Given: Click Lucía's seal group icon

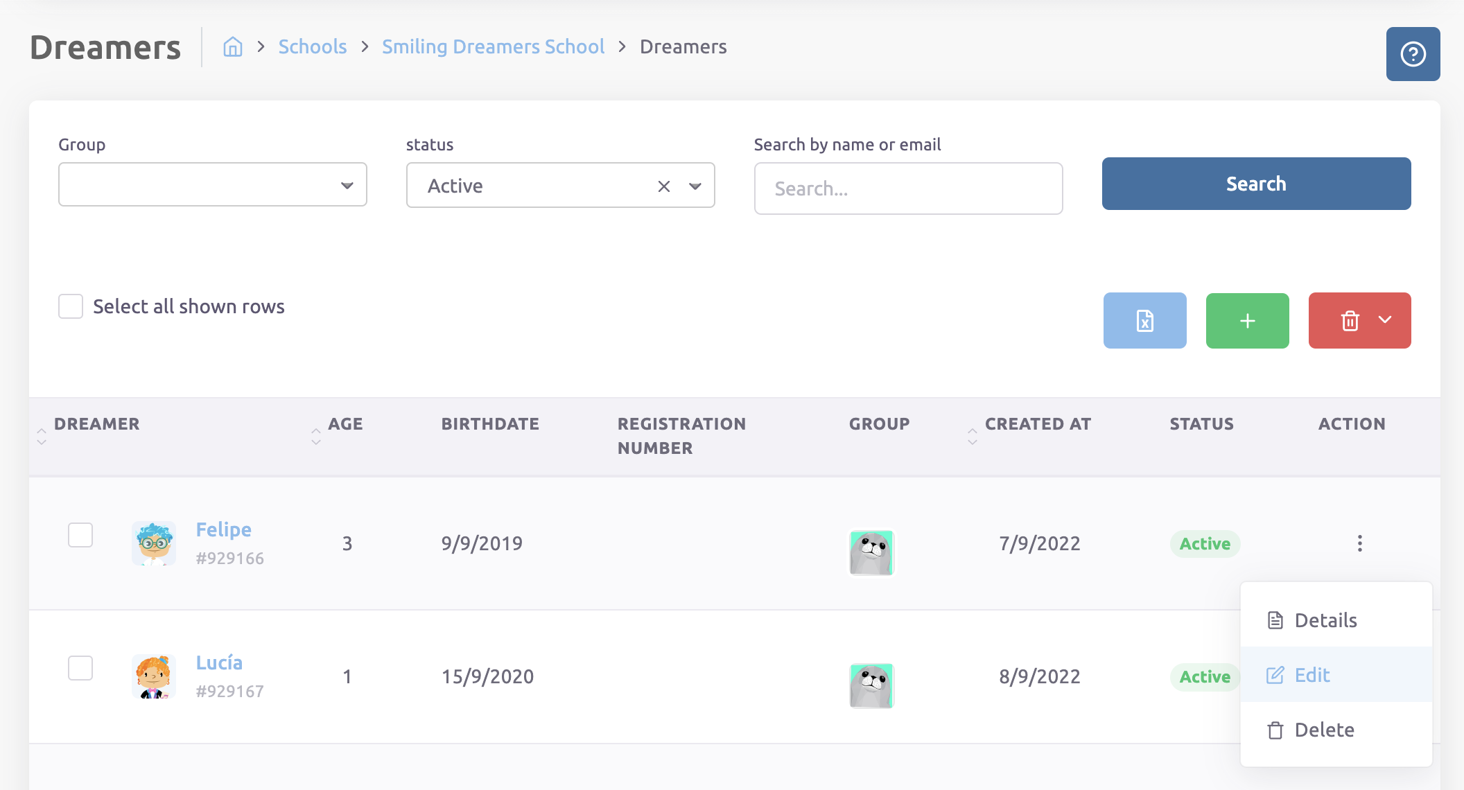Looking at the screenshot, I should (871, 685).
